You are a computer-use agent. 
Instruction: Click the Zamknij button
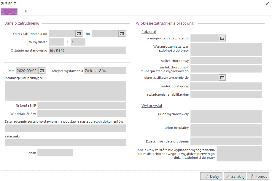point(235,176)
